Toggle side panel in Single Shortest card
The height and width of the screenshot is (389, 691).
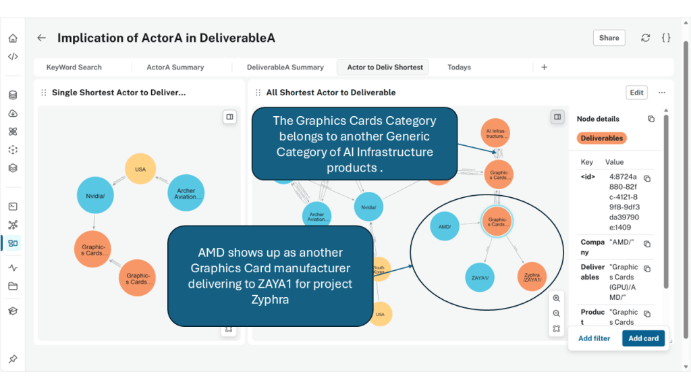tap(230, 117)
